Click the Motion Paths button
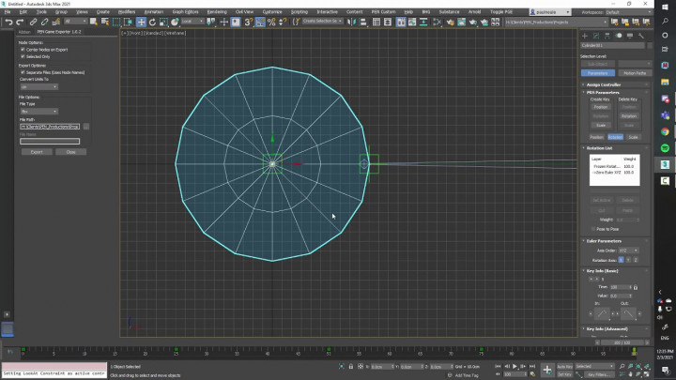This screenshot has width=676, height=380. (635, 73)
